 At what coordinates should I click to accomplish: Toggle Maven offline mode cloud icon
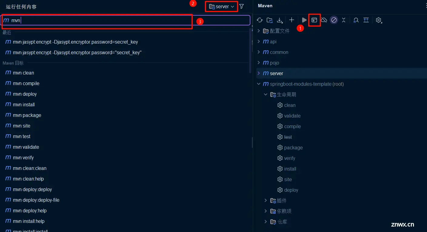pos(324,20)
